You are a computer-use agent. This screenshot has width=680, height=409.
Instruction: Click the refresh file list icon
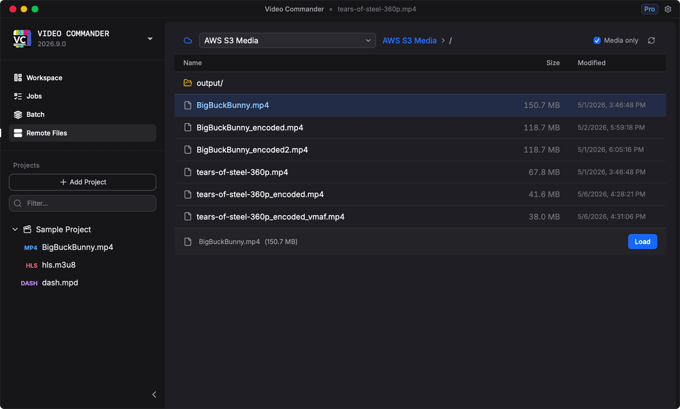pos(652,40)
